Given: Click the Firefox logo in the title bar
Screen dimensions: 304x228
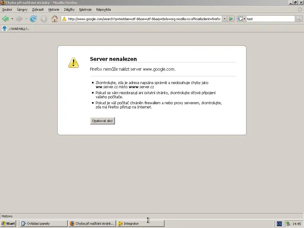Looking at the screenshot, I should pyautogui.click(x=3, y=2).
